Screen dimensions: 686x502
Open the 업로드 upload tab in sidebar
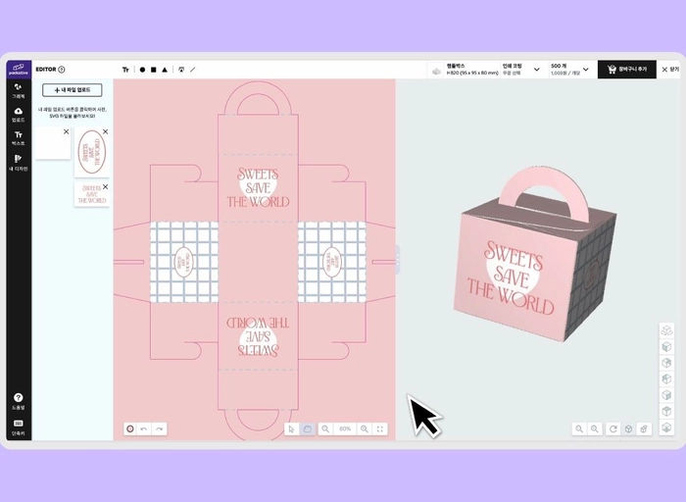click(18, 114)
